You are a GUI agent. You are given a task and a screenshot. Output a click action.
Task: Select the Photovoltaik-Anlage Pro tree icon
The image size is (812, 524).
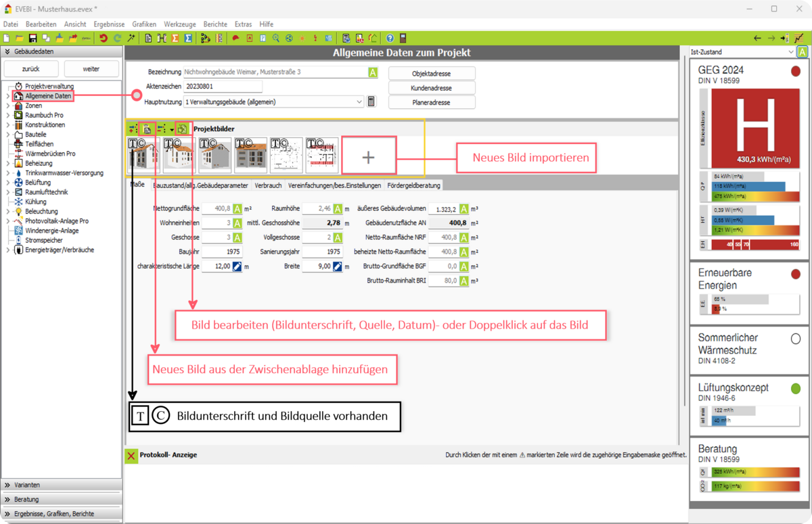[19, 221]
